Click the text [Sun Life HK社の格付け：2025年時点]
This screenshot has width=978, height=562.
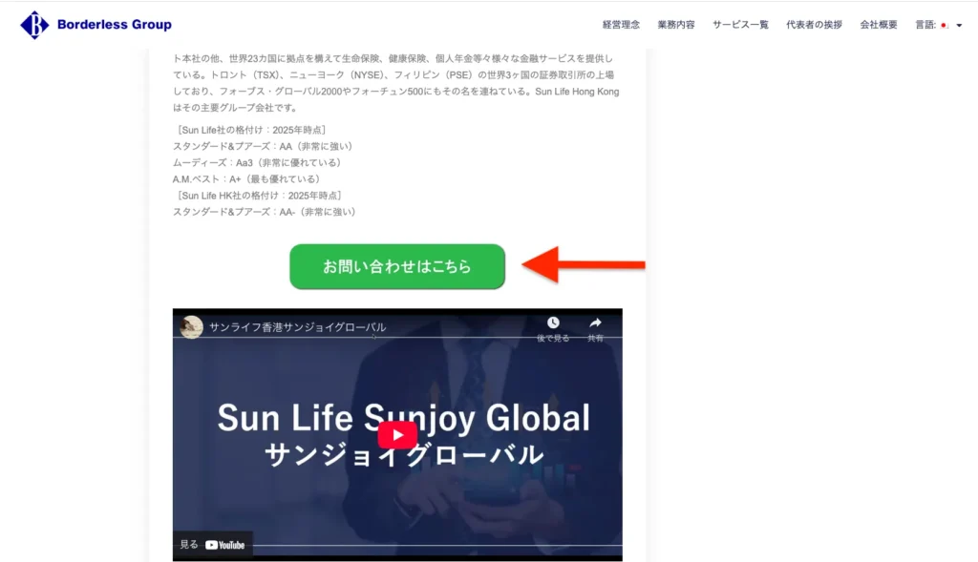pos(259,196)
